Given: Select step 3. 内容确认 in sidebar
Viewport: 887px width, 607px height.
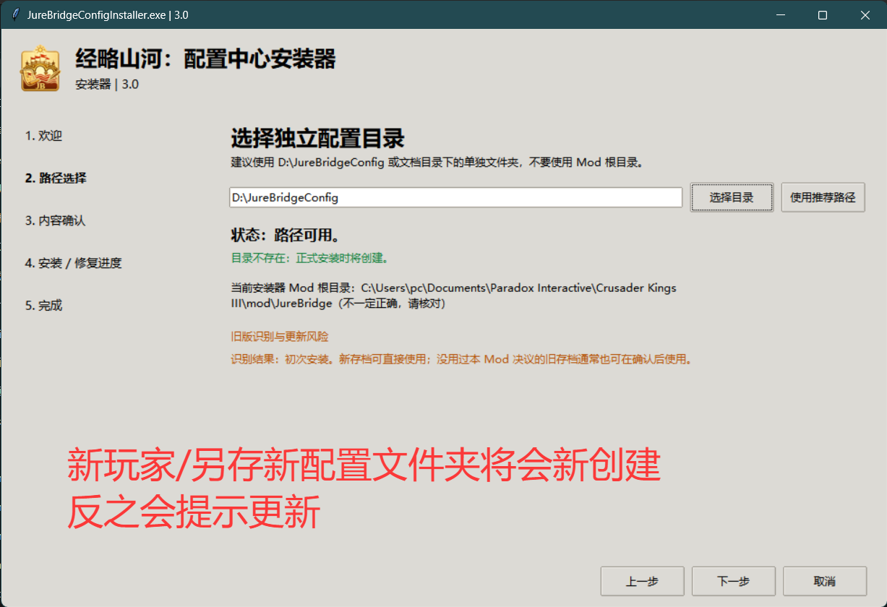Looking at the screenshot, I should tap(55, 220).
